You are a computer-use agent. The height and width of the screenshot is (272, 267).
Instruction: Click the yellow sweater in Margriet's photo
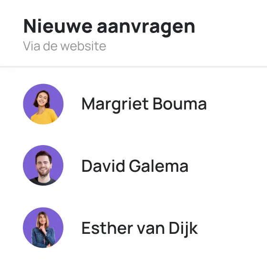(x=44, y=116)
